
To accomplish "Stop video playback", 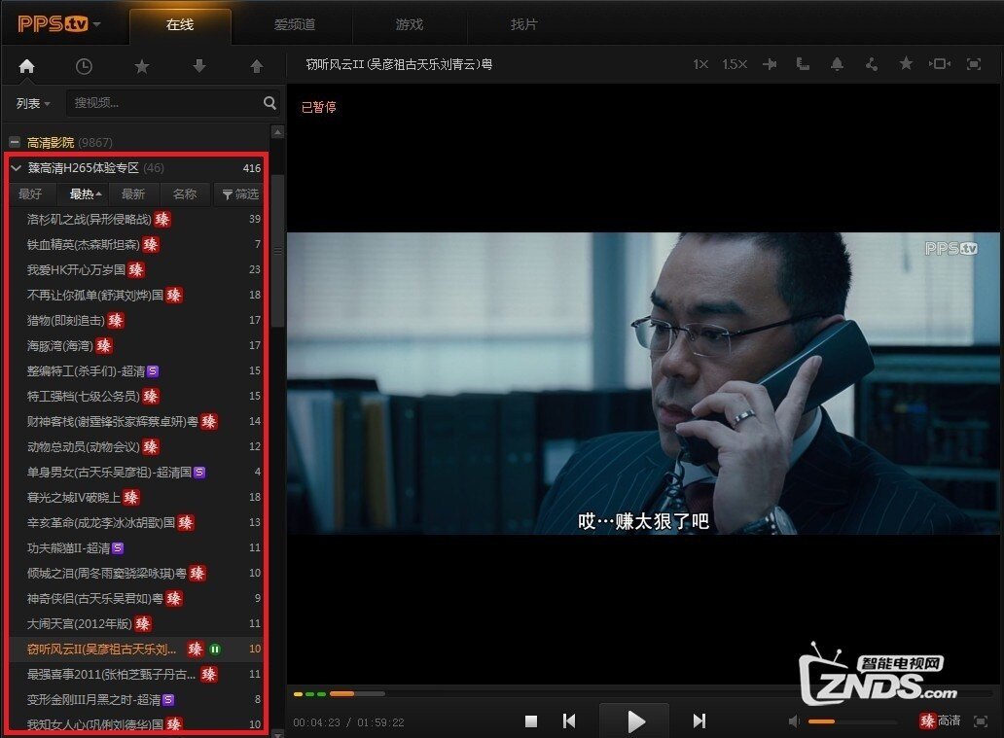I will pos(531,721).
